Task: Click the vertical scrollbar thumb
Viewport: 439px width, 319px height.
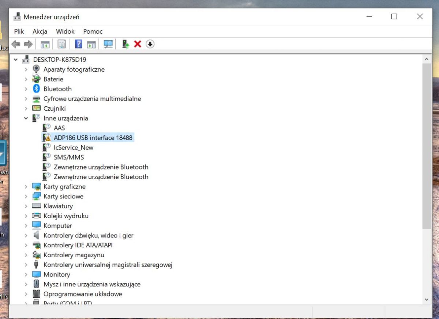Action: (427, 146)
